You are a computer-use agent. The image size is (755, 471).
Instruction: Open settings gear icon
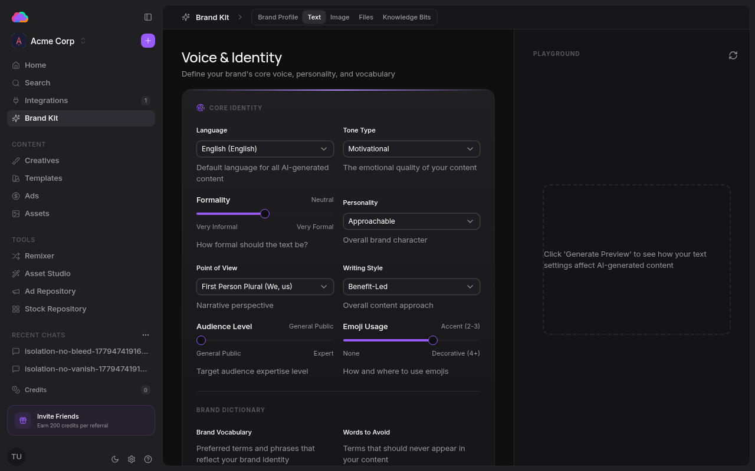132,459
